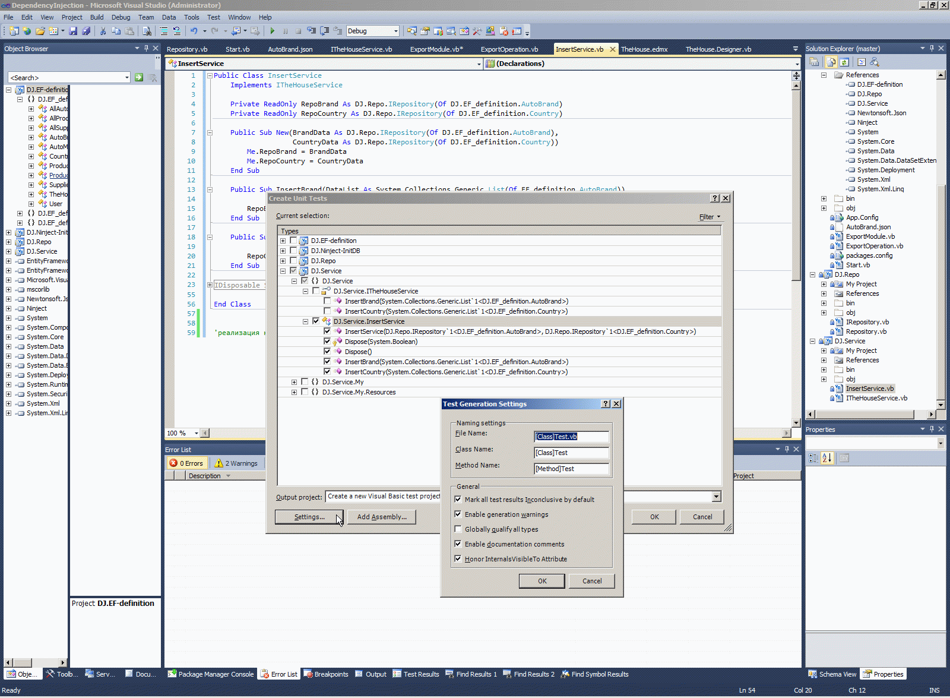Click the Properties icon in Solution Explorer toolbar
950x698 pixels.
point(814,62)
